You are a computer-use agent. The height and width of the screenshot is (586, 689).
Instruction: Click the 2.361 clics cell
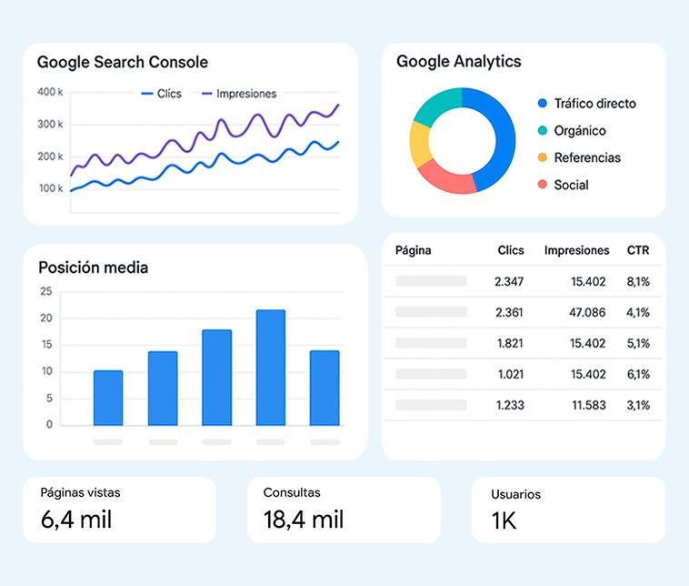pos(509,312)
